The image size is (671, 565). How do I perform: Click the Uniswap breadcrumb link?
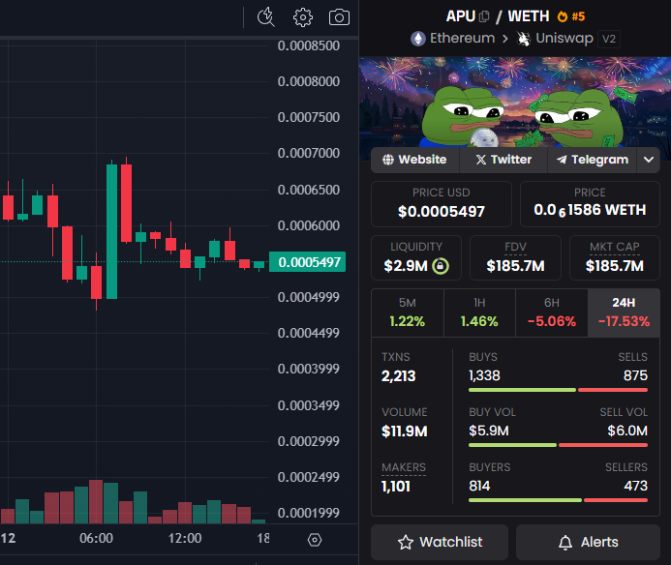tap(564, 38)
